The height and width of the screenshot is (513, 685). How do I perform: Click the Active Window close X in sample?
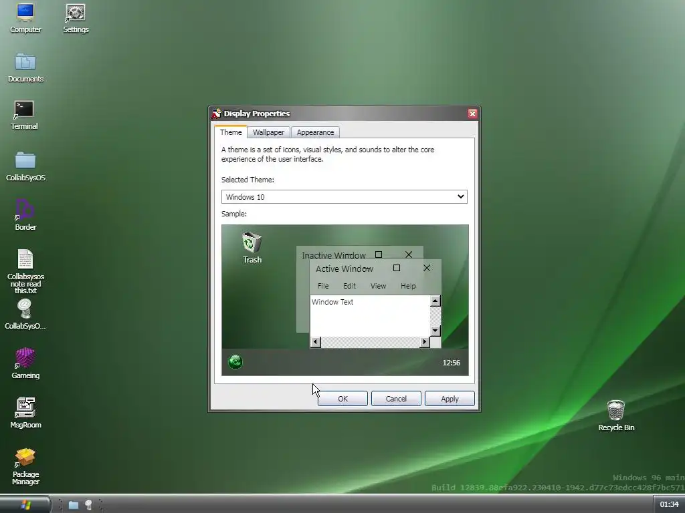tap(427, 268)
